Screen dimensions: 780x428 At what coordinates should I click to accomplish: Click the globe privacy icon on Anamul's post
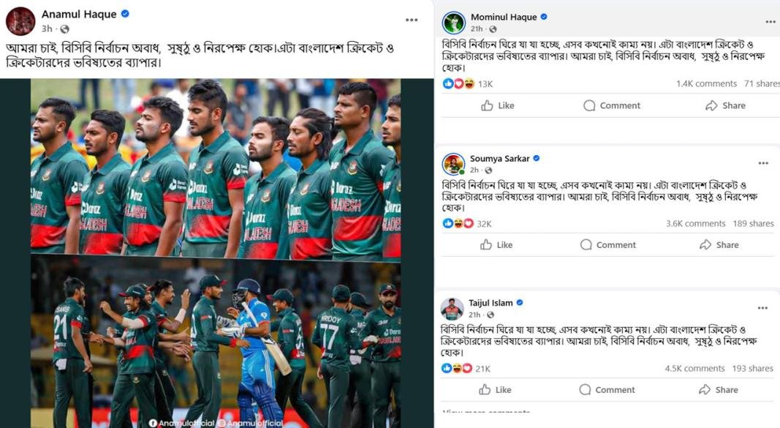coord(64,29)
